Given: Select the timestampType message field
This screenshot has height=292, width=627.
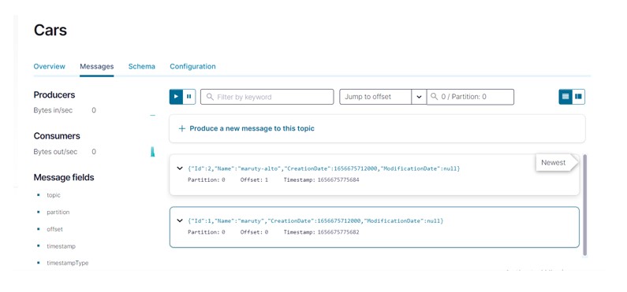Looking at the screenshot, I should [68, 264].
